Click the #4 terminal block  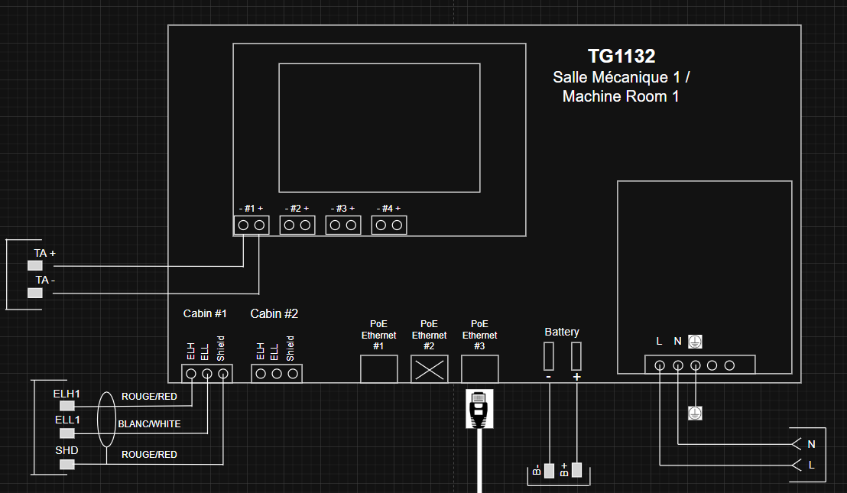[x=389, y=225]
